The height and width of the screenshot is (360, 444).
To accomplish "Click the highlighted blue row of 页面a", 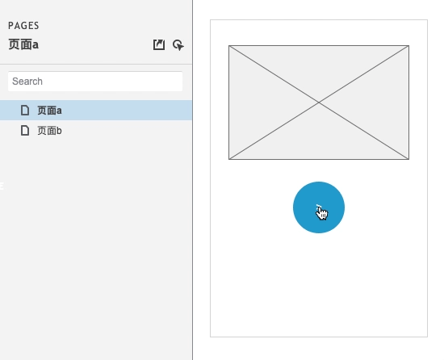I will [x=96, y=110].
